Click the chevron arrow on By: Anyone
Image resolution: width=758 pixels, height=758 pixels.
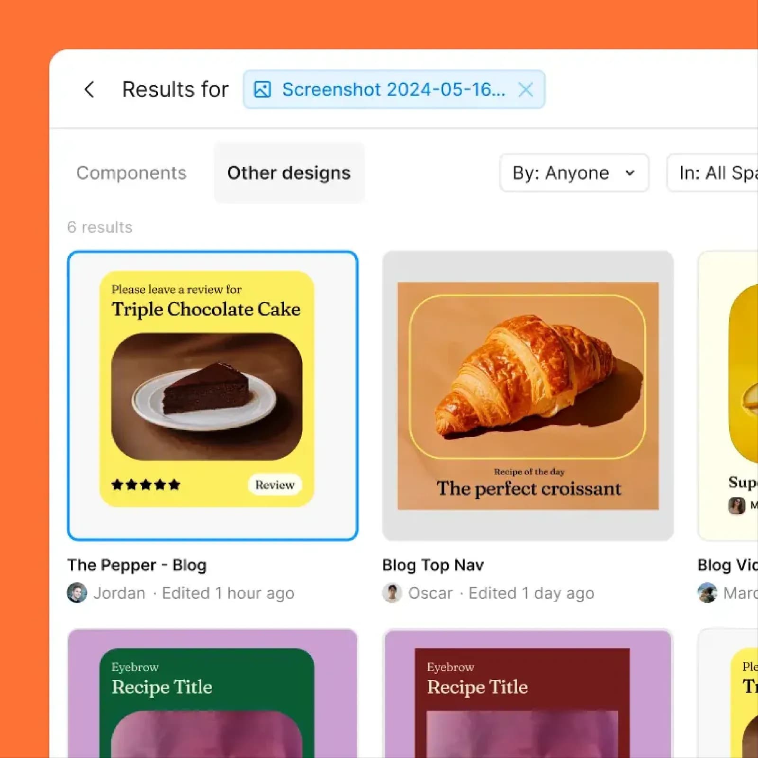coord(630,173)
